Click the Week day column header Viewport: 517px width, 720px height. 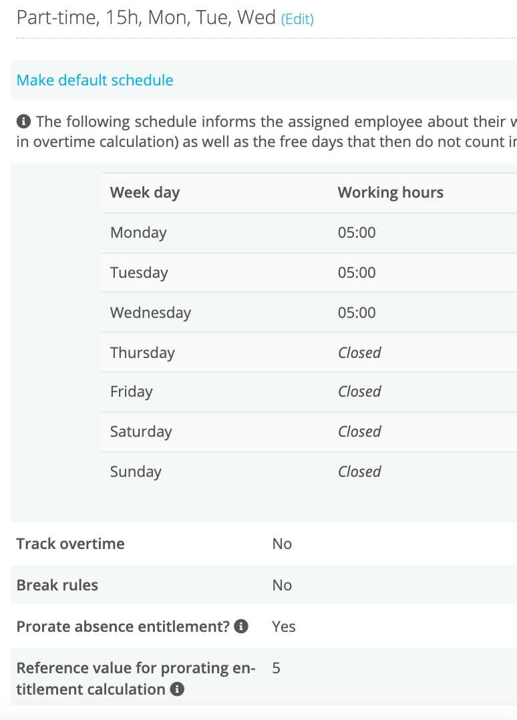[145, 192]
